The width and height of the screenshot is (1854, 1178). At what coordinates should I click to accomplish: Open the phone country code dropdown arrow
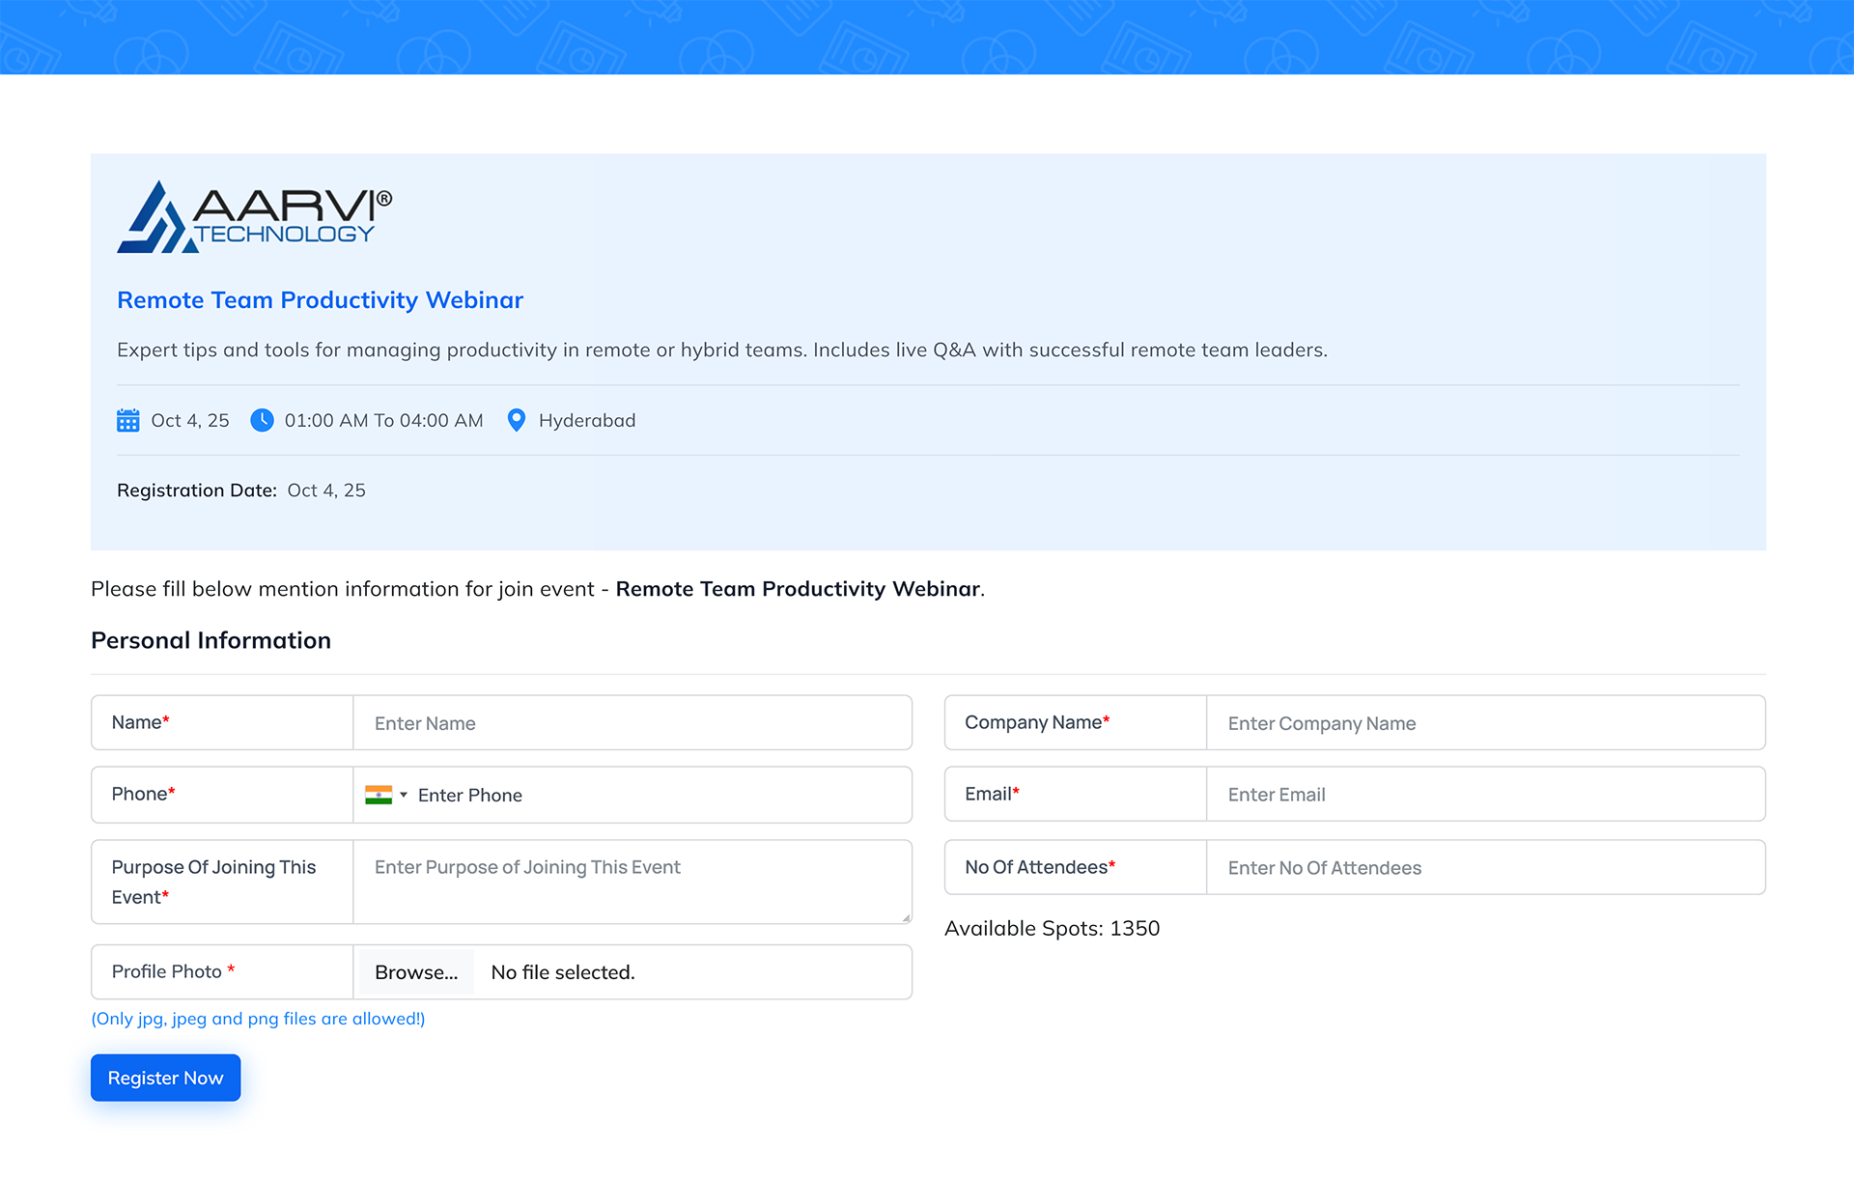404,795
